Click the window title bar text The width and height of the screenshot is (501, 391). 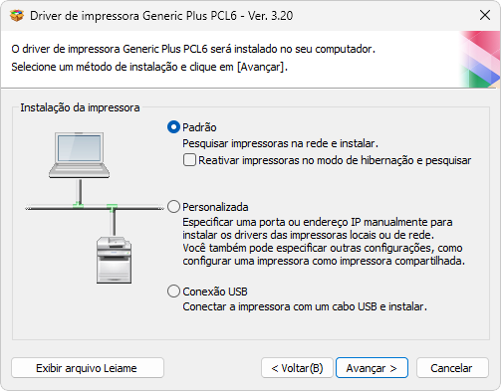tap(161, 16)
